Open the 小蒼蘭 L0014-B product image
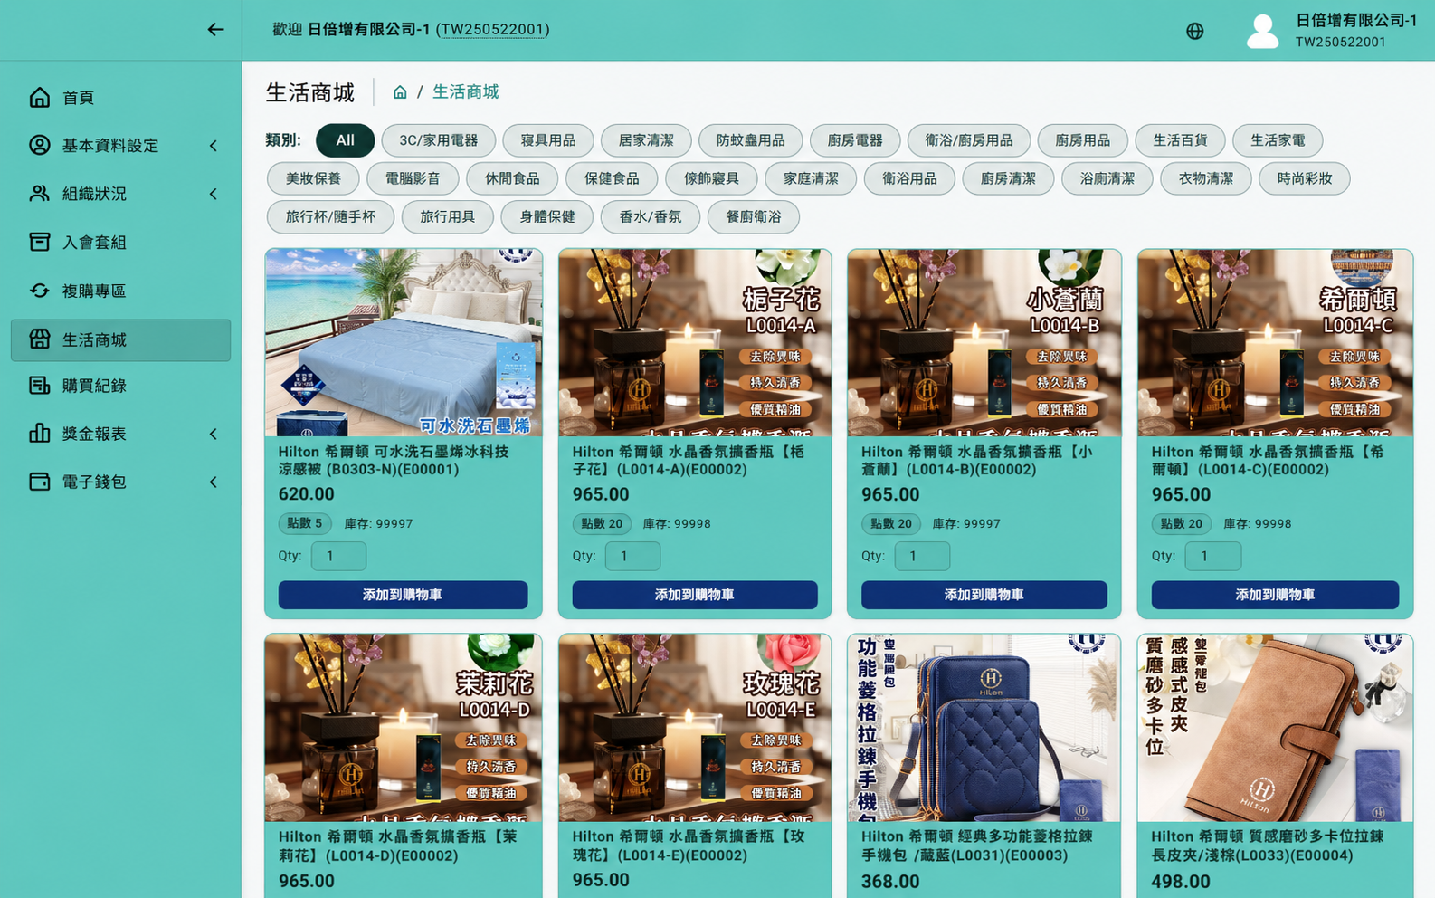 tap(984, 343)
